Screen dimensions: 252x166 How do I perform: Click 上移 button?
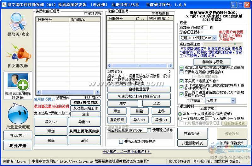pos(161,111)
